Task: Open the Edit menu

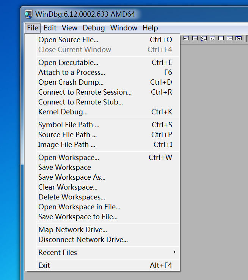Action: click(x=50, y=28)
